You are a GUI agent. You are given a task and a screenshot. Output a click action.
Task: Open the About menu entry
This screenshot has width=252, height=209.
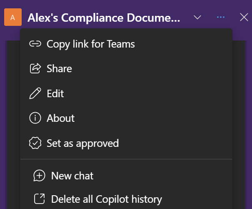point(61,118)
